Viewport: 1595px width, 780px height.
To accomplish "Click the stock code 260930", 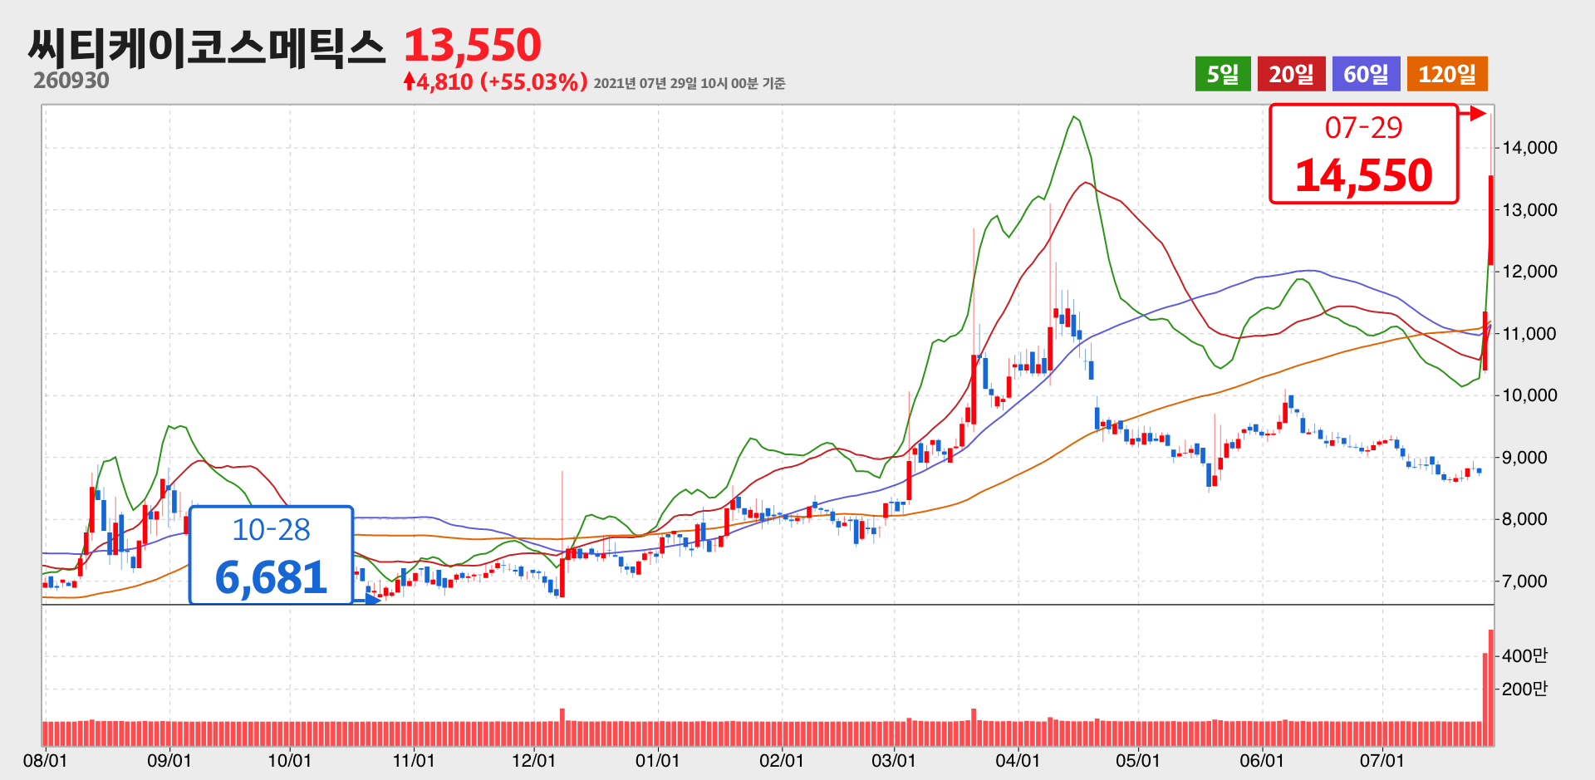I will [x=71, y=81].
